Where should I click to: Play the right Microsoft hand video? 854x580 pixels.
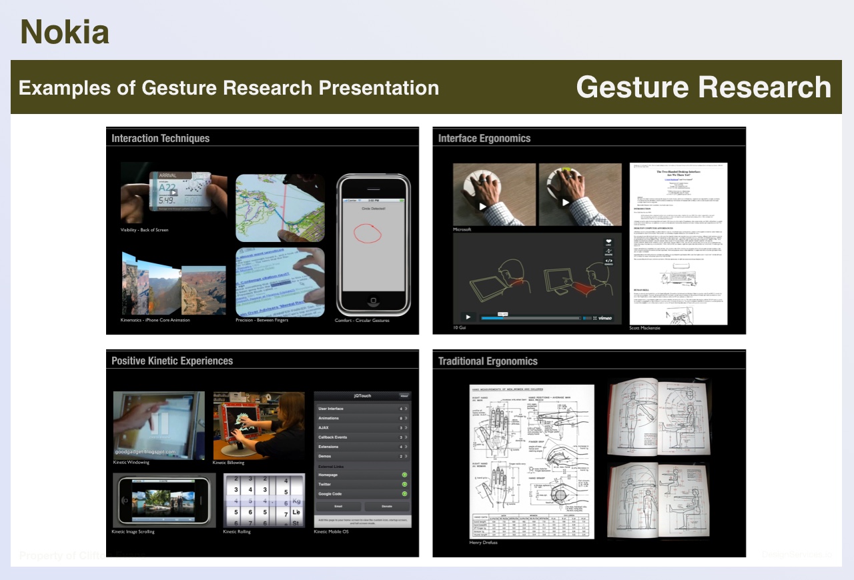pos(566,203)
